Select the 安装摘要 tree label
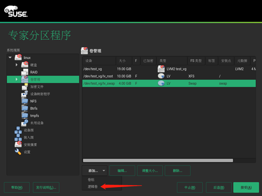The height and width of the screenshot is (196, 262). tap(30, 144)
